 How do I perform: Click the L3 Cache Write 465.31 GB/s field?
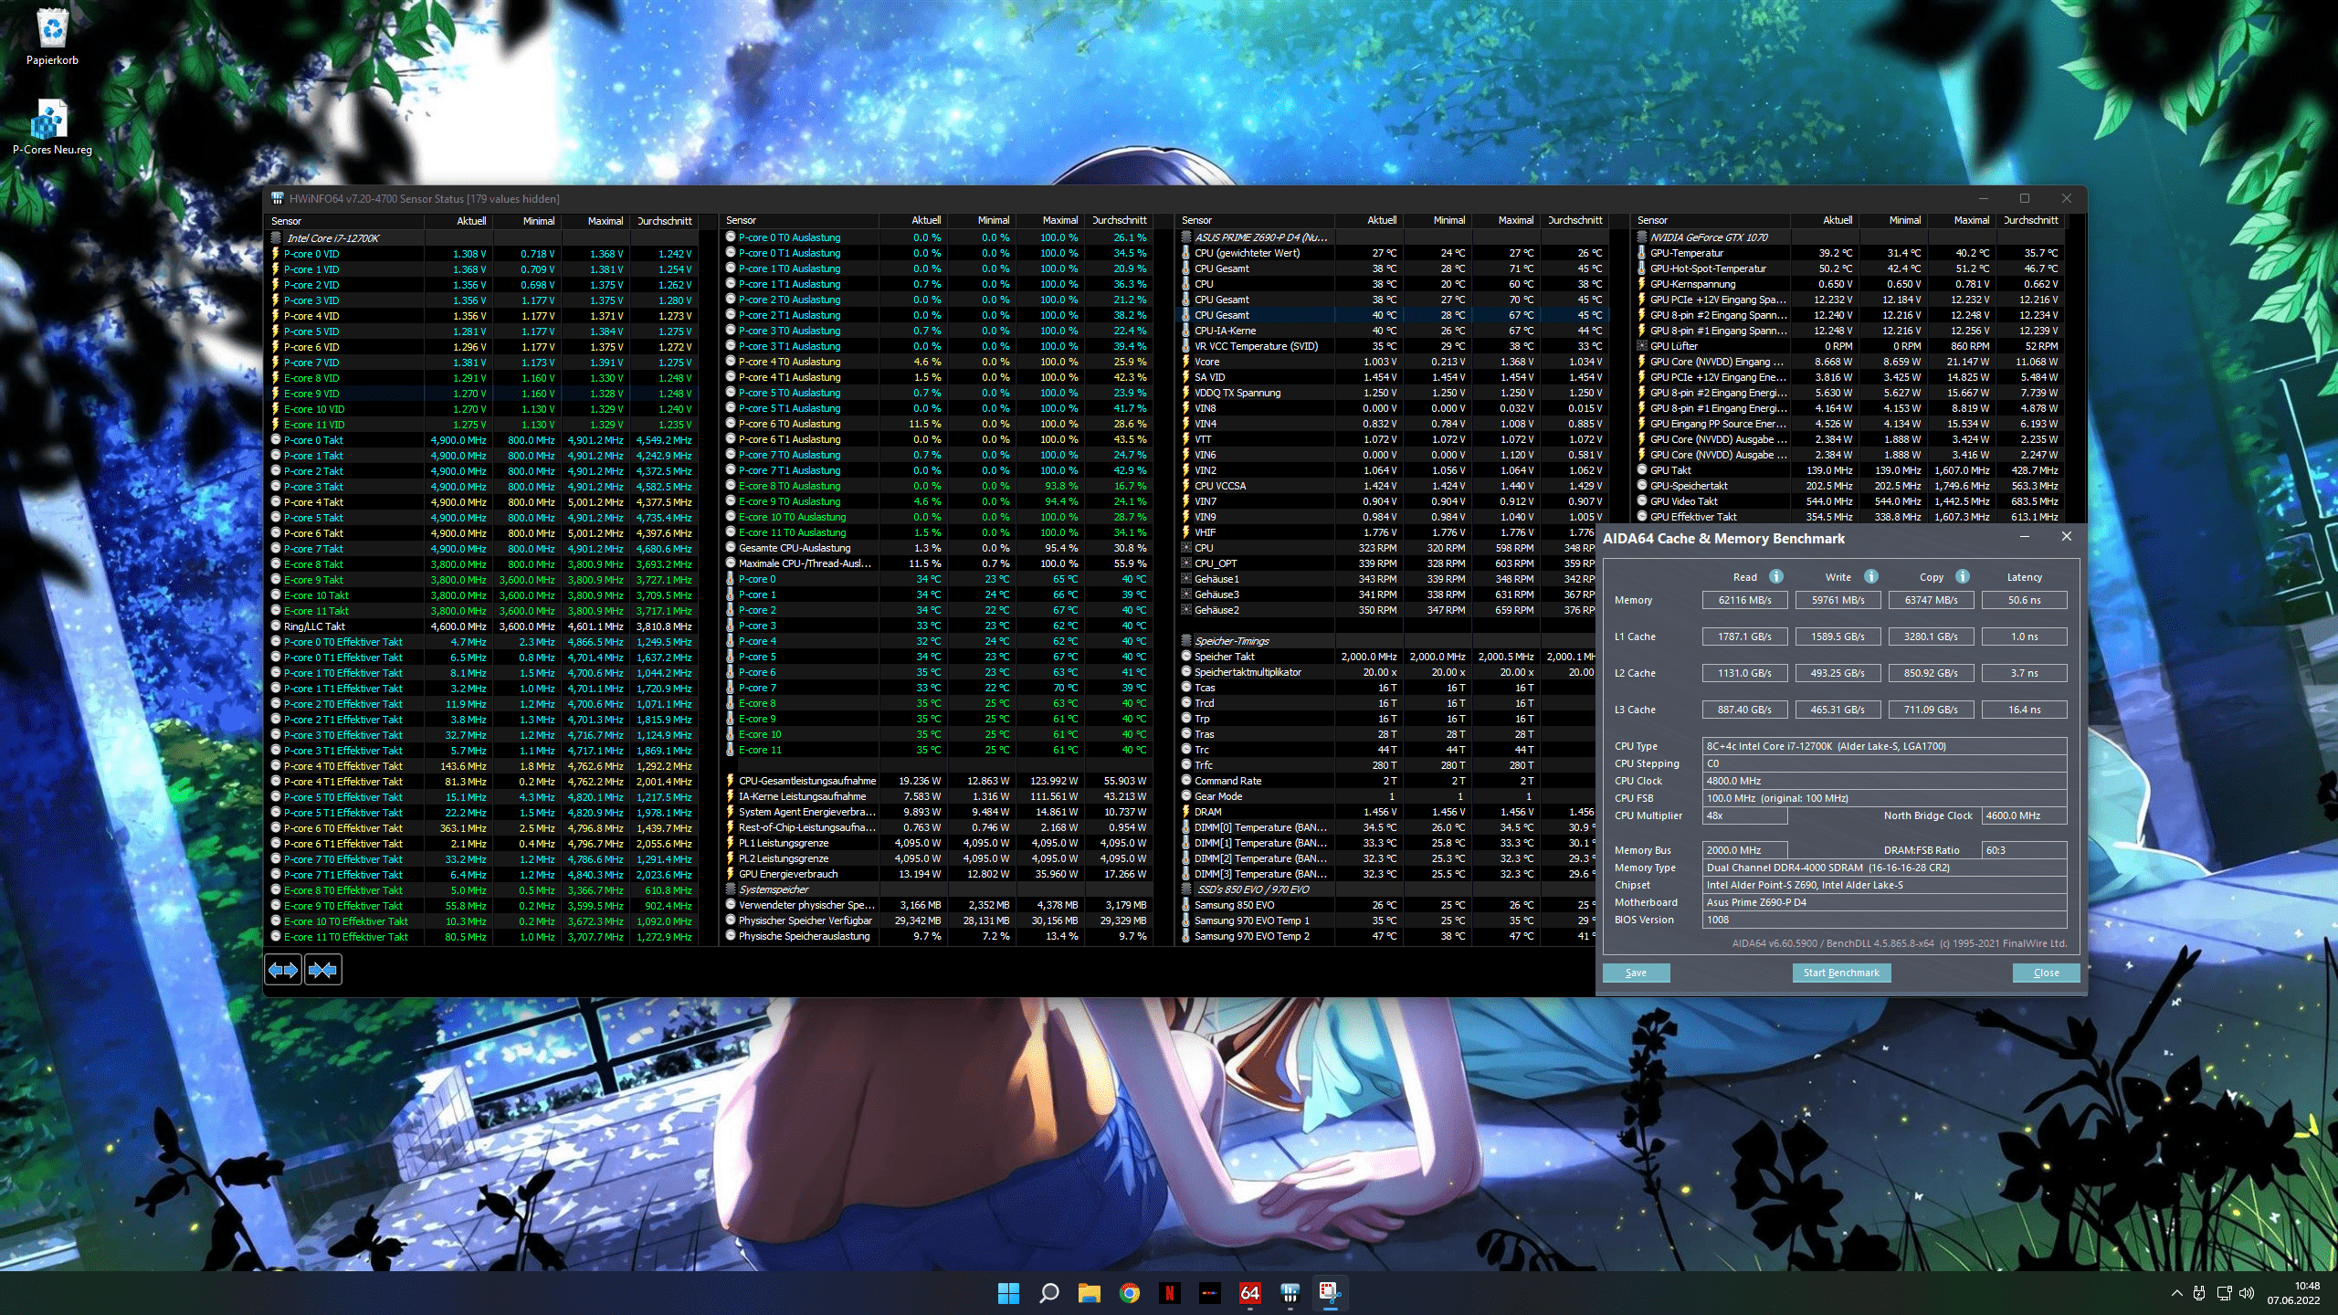pos(1838,710)
